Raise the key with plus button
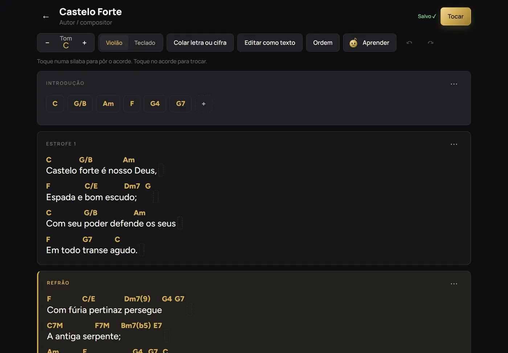This screenshot has width=508, height=353. click(x=85, y=43)
